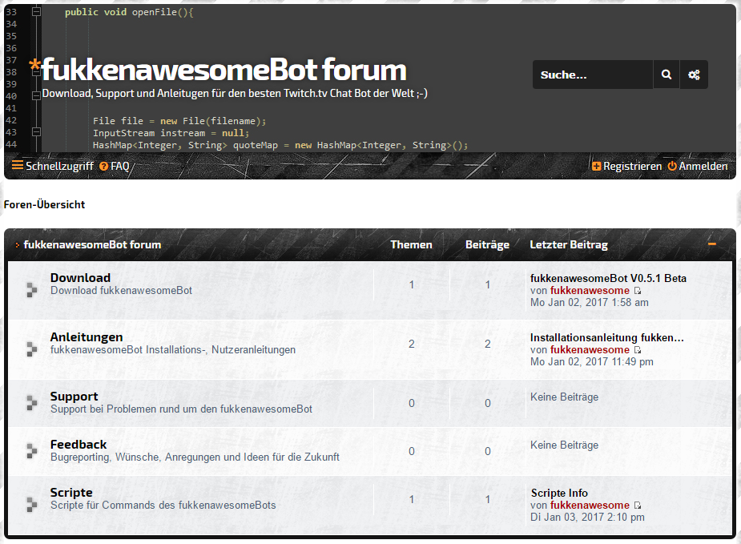
Task: Click the Support forum status icon
Action: (31, 403)
